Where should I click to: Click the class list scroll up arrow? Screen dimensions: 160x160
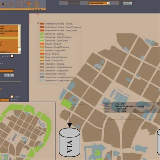19,26
